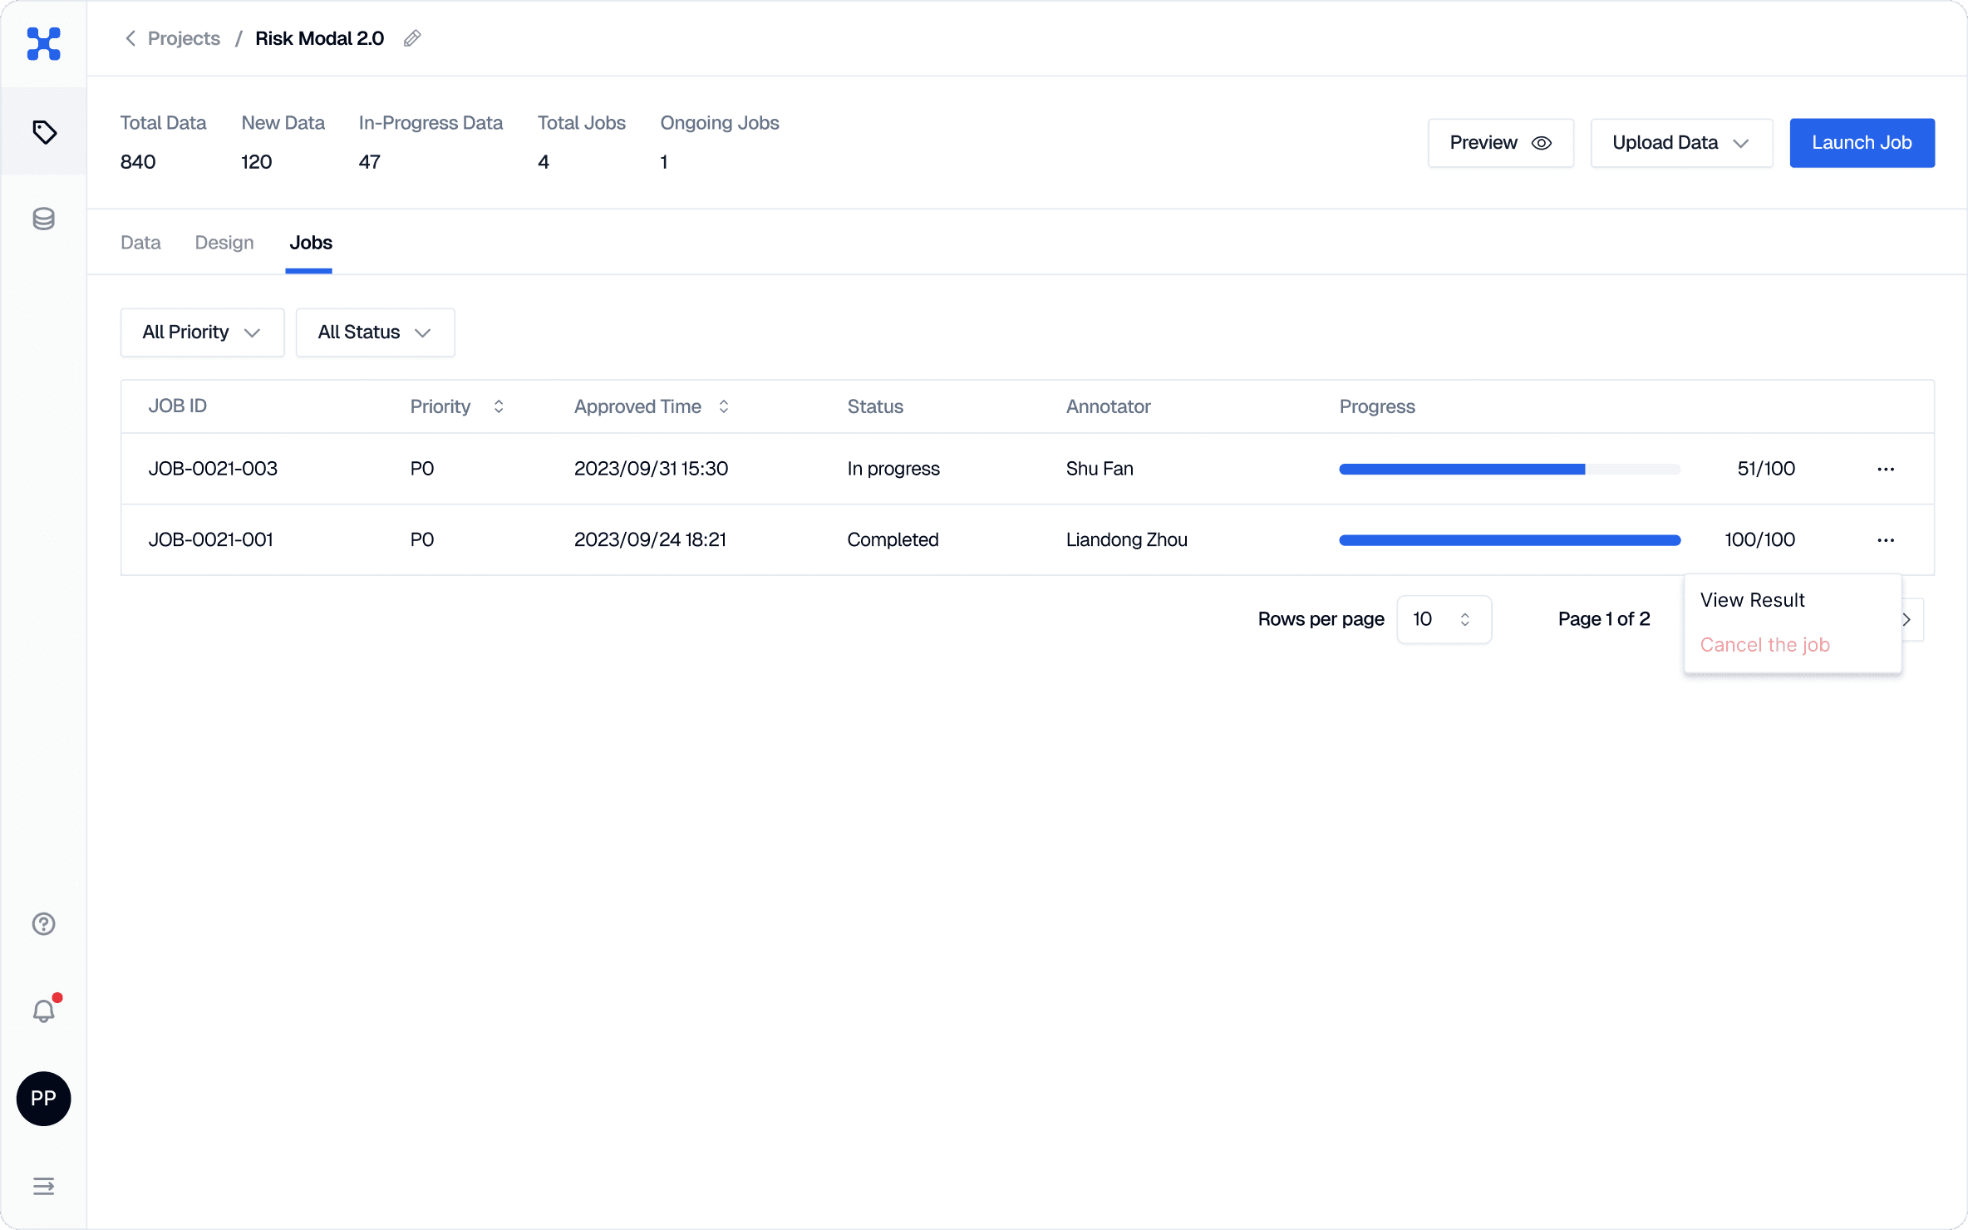Sort by Priority column

[x=499, y=406]
